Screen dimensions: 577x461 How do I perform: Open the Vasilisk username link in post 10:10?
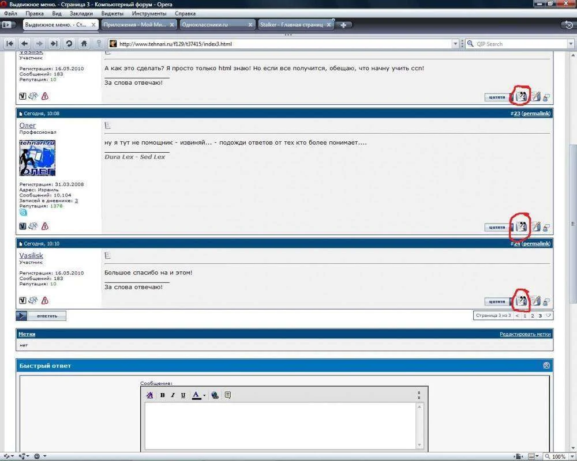31,255
